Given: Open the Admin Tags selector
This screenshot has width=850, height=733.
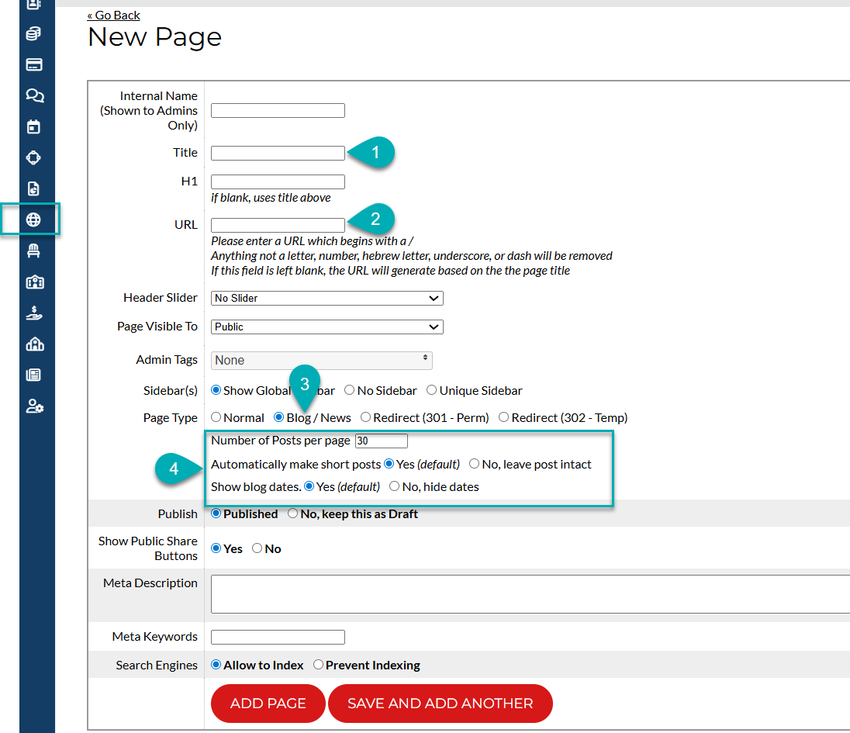Looking at the screenshot, I should 321,360.
